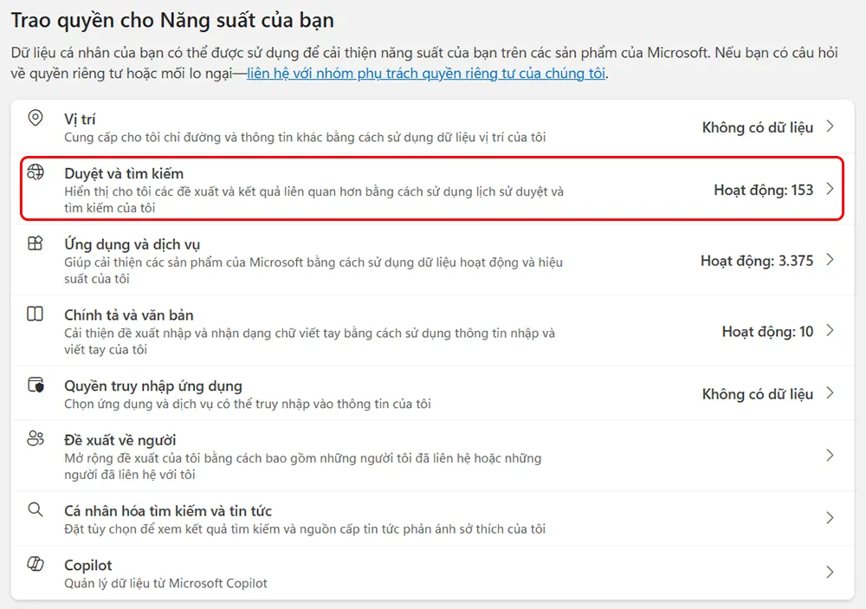
Task: Click the Hoạt động: 153 activity count
Action: pos(763,190)
